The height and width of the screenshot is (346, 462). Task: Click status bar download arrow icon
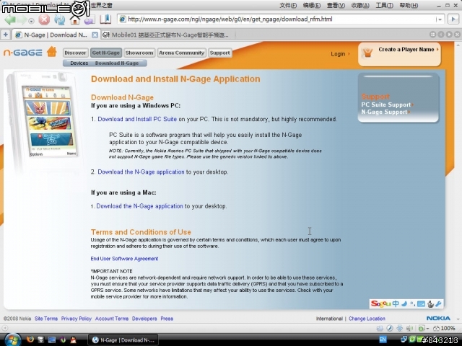(x=400, y=329)
